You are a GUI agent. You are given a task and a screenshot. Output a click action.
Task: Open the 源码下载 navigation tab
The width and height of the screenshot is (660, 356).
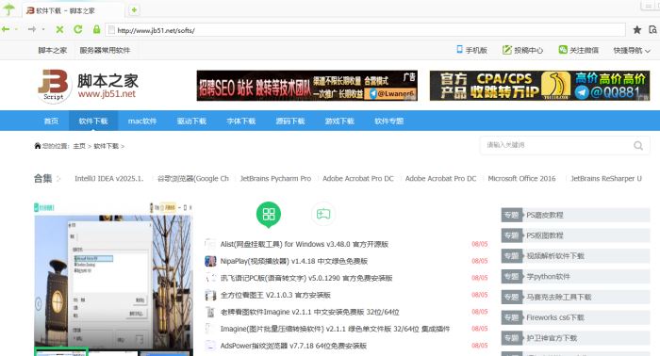(290, 121)
